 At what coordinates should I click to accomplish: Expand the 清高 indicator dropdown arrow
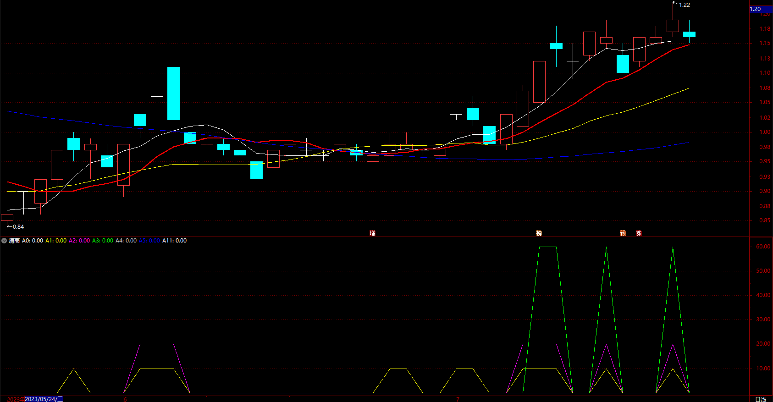tap(4, 241)
